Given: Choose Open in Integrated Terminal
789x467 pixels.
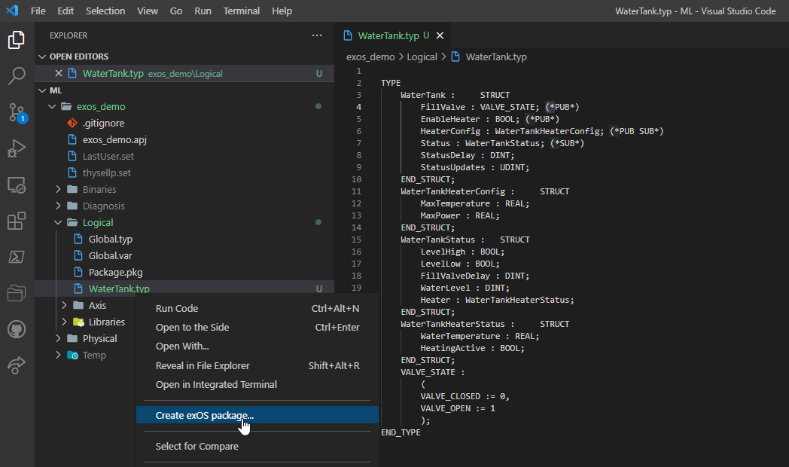Looking at the screenshot, I should [257, 384].
